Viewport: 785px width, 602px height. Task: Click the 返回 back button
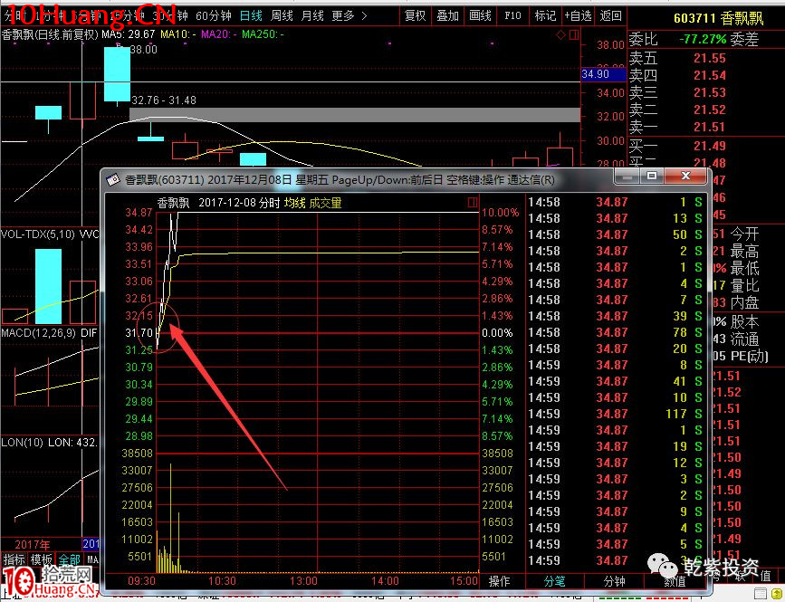pyautogui.click(x=611, y=16)
